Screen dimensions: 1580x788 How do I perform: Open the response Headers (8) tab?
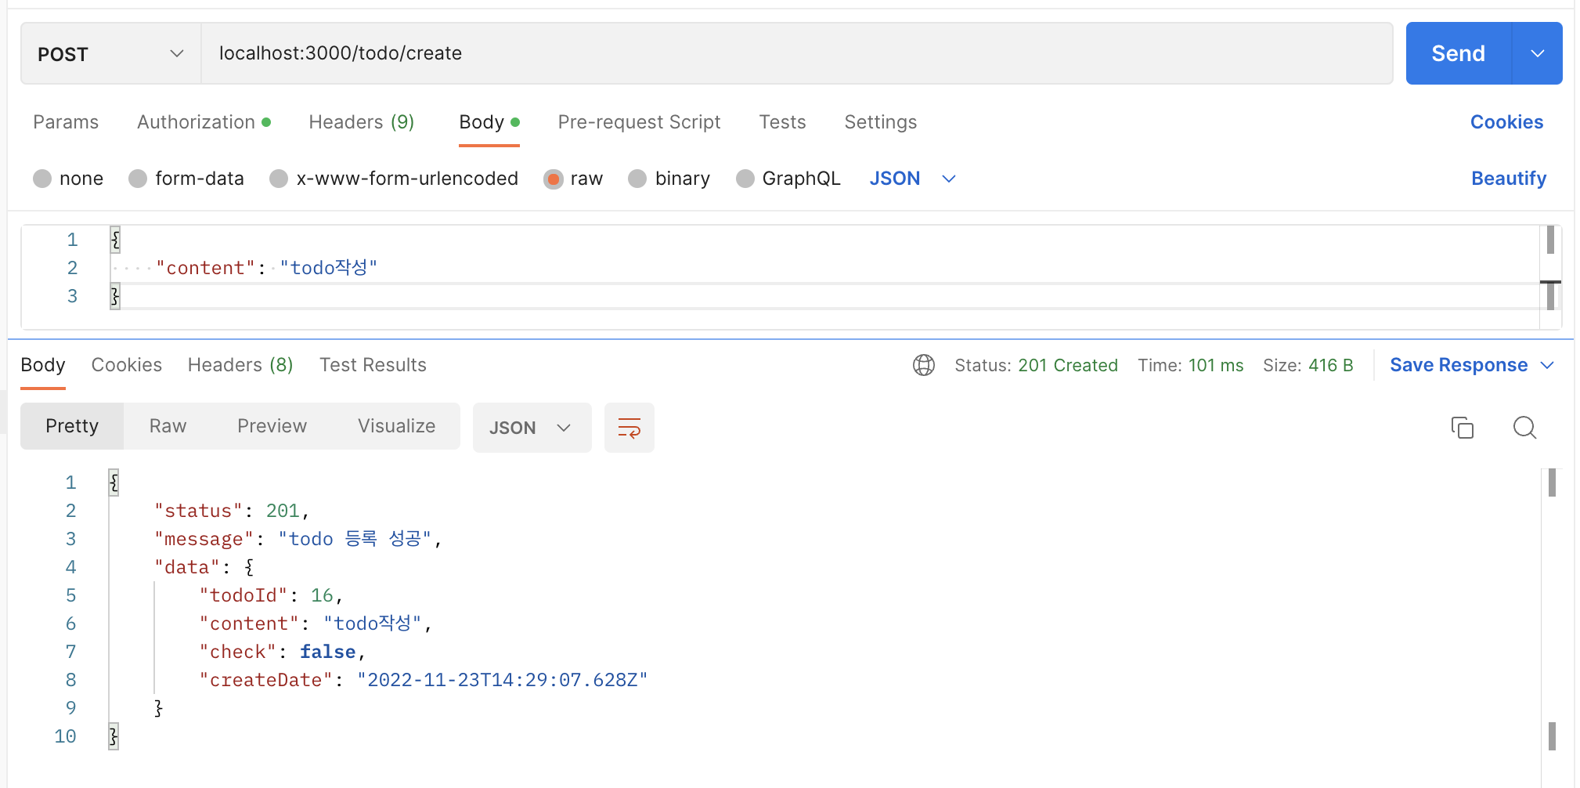[x=240, y=365]
